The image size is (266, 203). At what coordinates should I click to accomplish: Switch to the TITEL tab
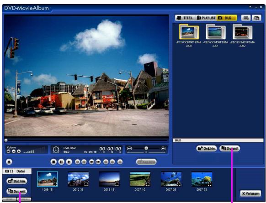(186, 18)
